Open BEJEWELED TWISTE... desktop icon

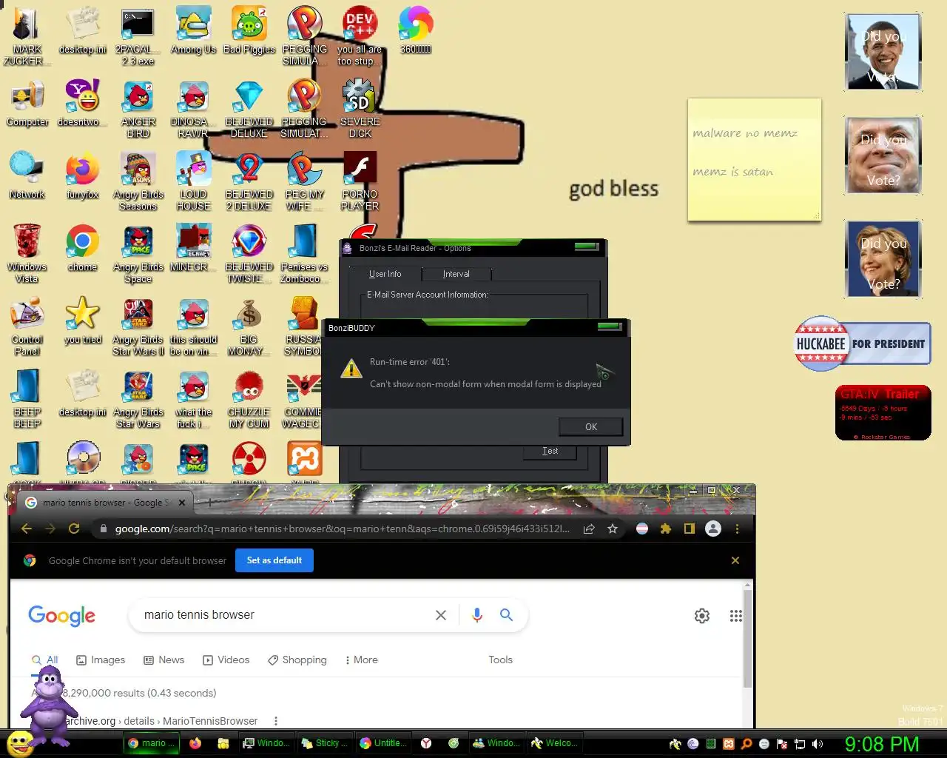pos(249,255)
